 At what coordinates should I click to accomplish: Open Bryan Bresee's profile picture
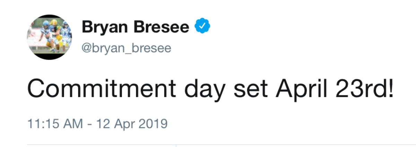[x=50, y=37]
